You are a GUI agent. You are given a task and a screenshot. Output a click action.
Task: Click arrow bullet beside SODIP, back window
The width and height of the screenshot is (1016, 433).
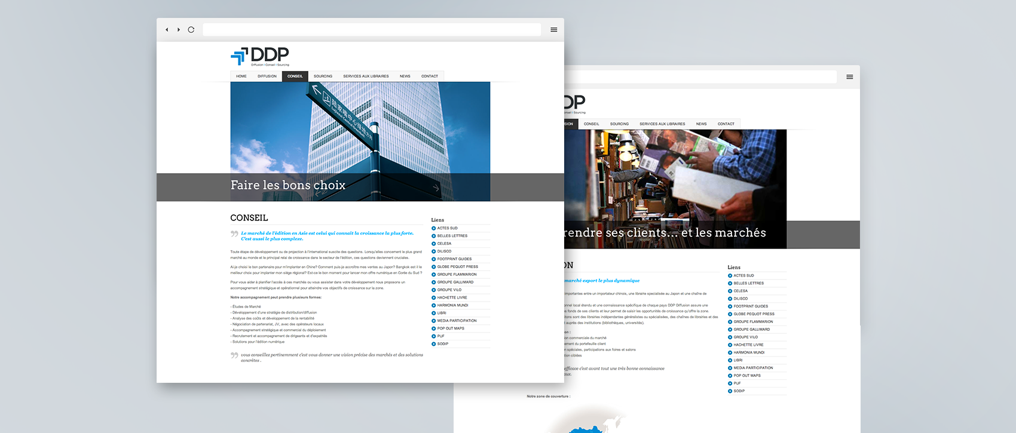730,391
